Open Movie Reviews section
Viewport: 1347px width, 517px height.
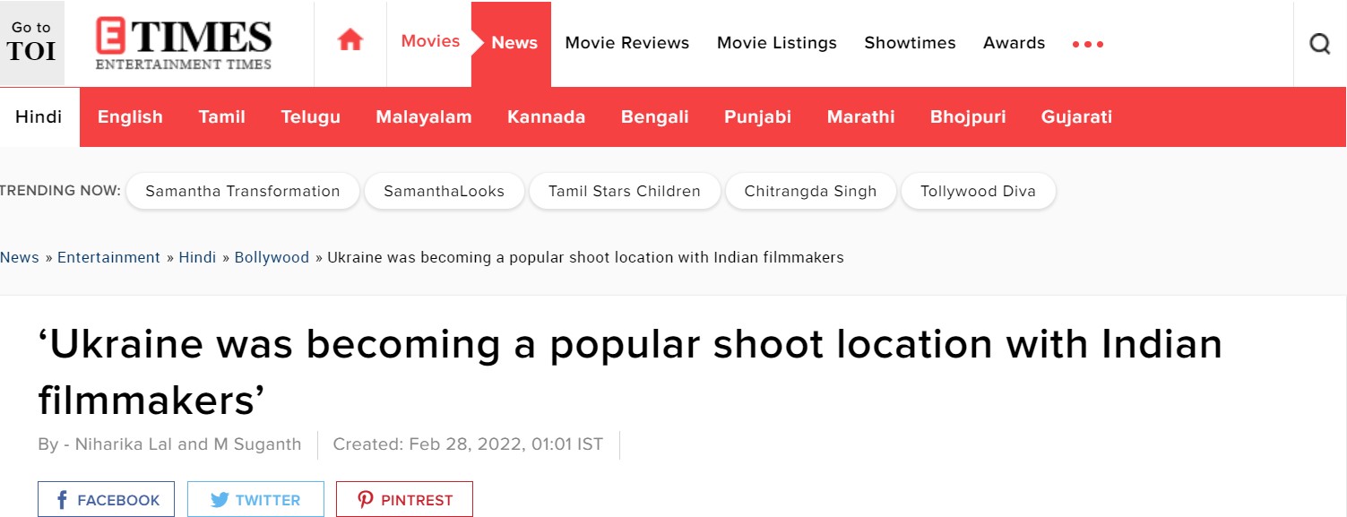627,43
